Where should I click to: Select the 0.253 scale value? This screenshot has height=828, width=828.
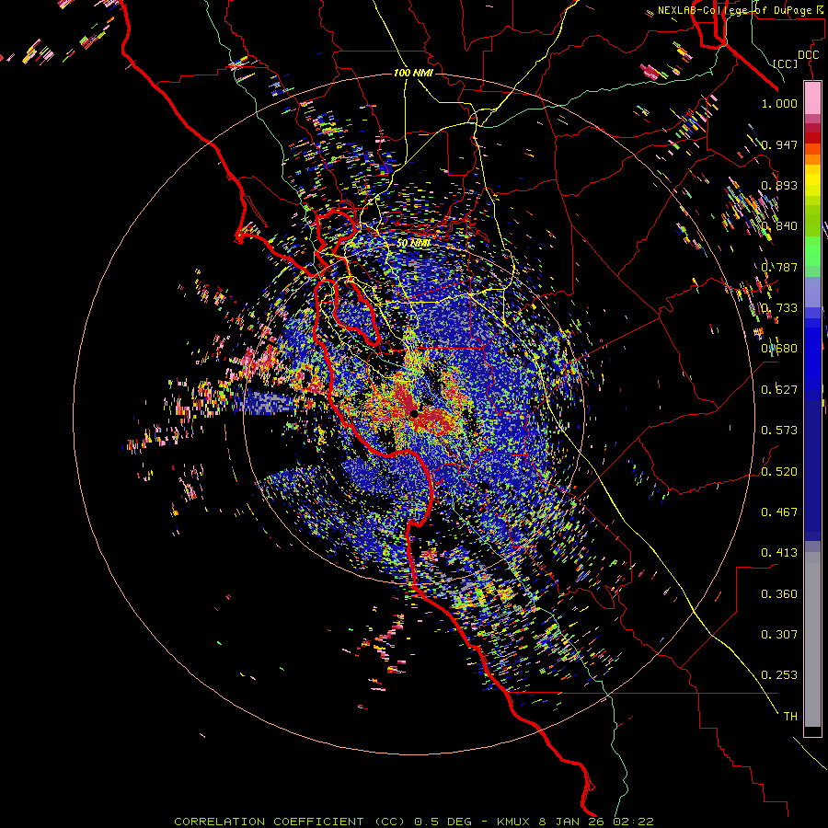pyautogui.click(x=779, y=675)
